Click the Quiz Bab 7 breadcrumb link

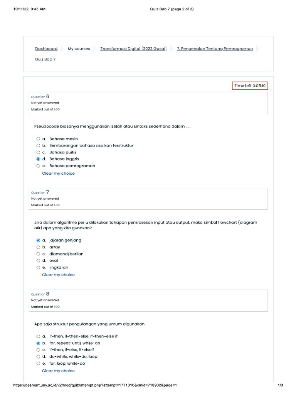(45, 59)
